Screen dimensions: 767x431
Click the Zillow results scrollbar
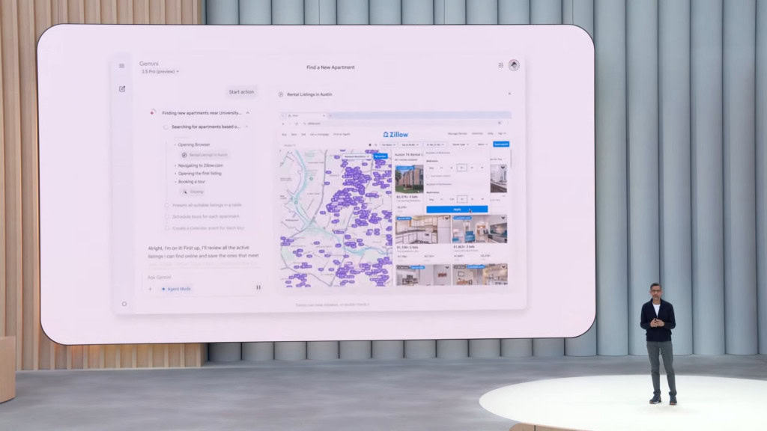point(511,159)
